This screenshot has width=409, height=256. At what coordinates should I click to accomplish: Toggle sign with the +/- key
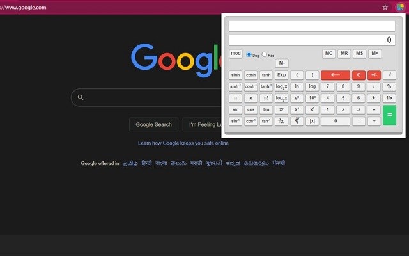pyautogui.click(x=374, y=75)
